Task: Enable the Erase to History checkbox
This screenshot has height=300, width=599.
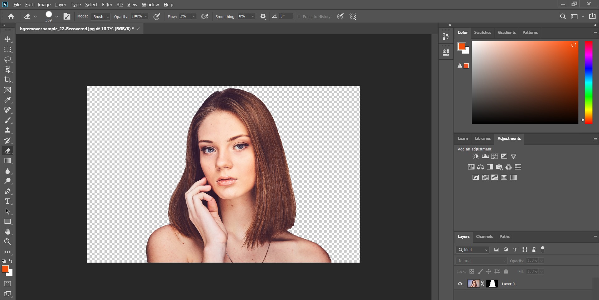Action: point(300,17)
